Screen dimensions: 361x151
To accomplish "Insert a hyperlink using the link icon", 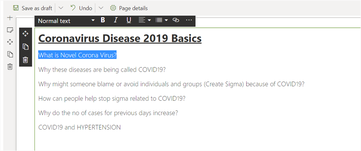I will [x=176, y=20].
